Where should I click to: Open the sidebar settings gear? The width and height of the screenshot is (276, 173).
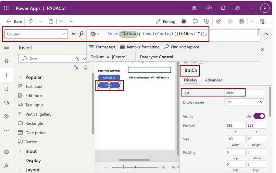(x=6, y=152)
